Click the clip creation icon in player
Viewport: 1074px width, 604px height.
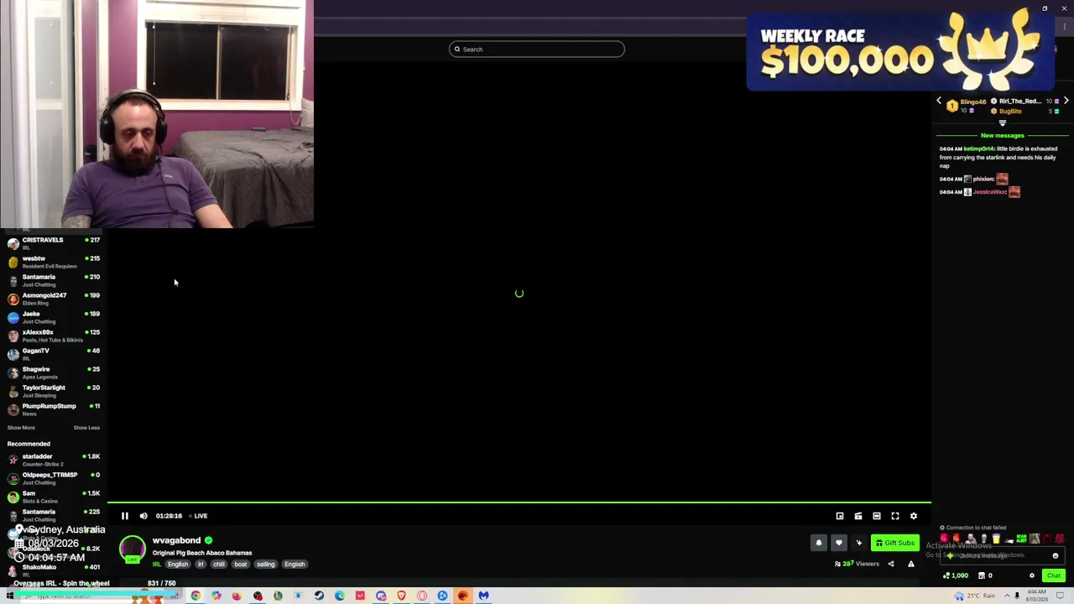tap(858, 516)
